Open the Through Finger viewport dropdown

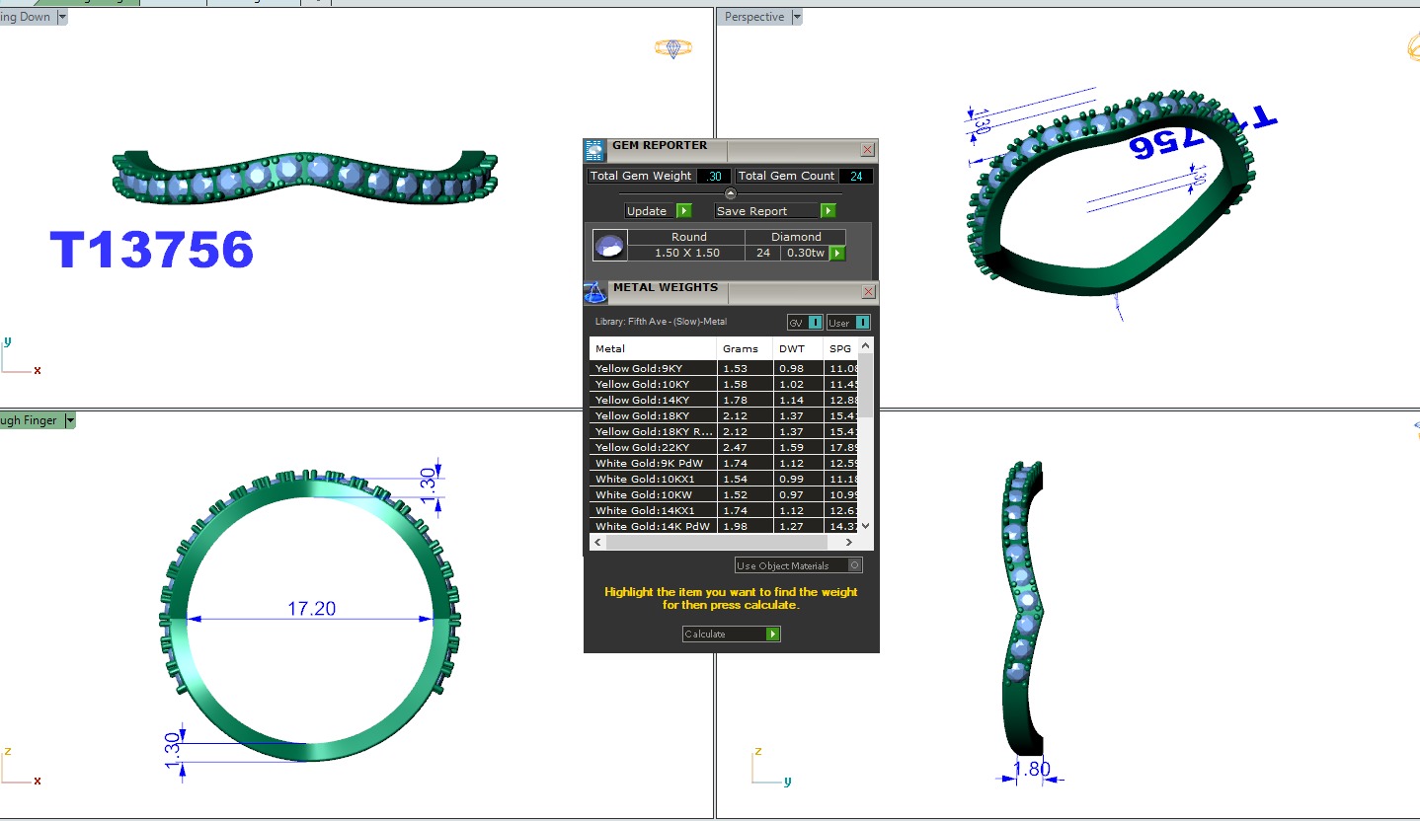[x=69, y=420]
